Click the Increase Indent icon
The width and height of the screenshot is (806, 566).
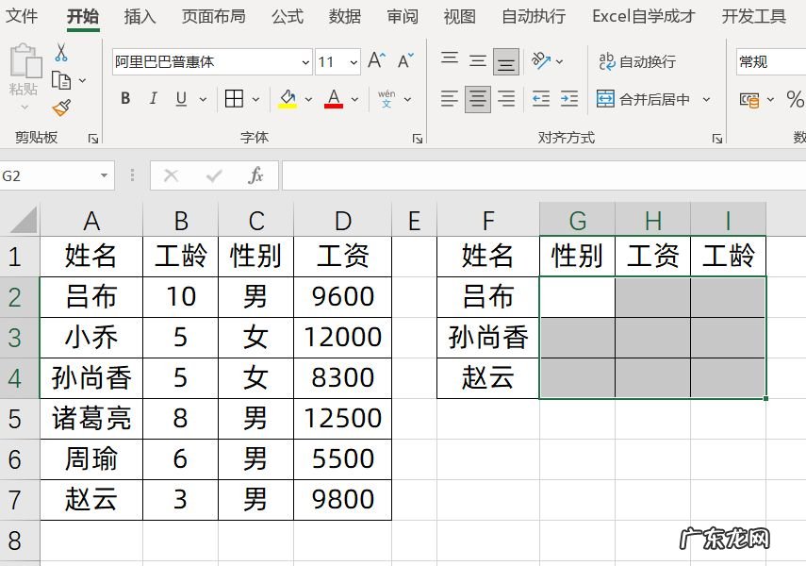point(568,99)
